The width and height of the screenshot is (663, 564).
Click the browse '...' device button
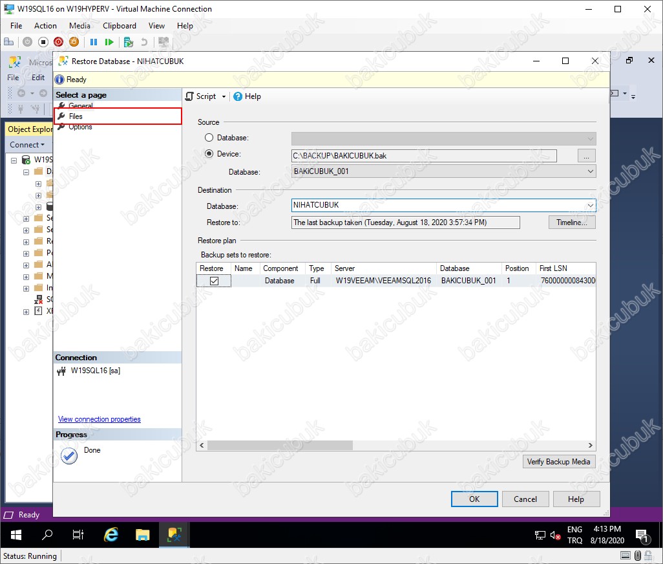tap(587, 156)
